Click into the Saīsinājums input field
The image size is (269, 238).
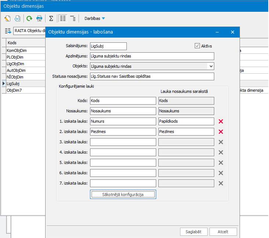pos(108,46)
